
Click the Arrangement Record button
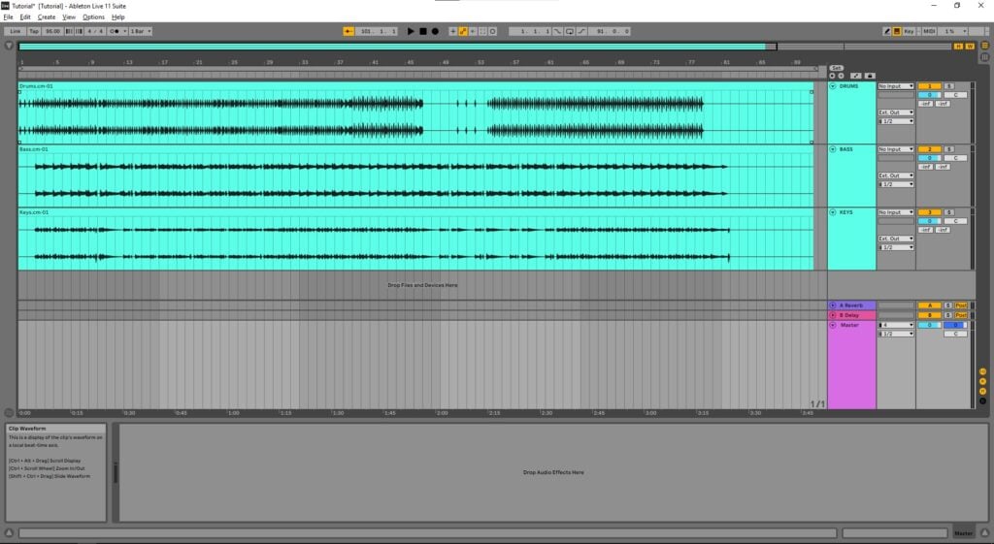click(x=435, y=31)
